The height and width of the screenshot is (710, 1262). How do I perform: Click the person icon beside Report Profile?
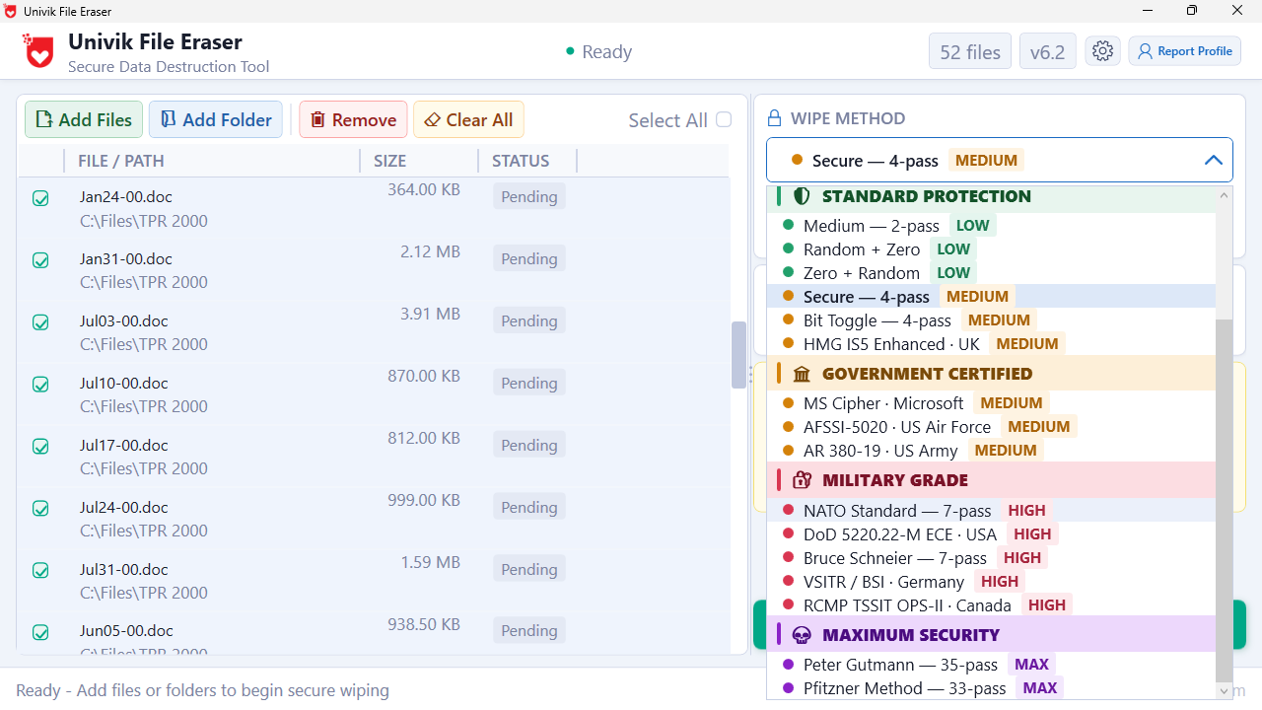(x=1144, y=50)
